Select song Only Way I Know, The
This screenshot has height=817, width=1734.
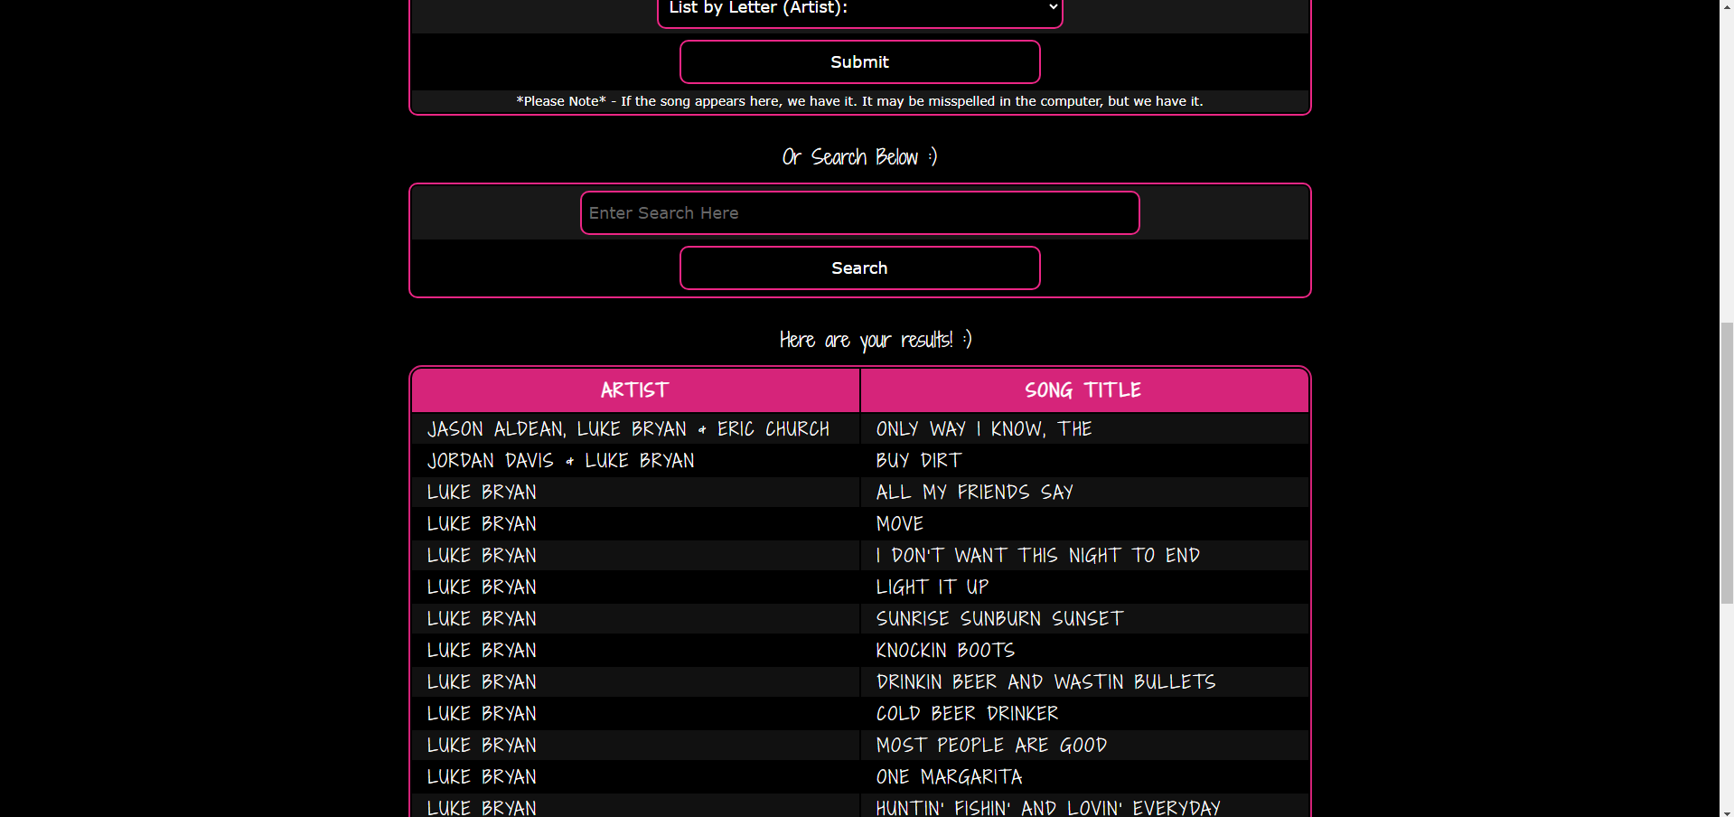click(984, 429)
